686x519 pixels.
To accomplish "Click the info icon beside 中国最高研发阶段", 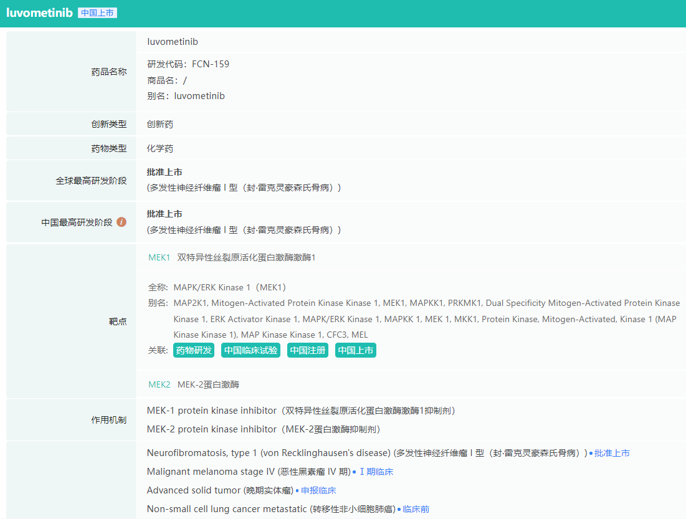I will (x=121, y=222).
